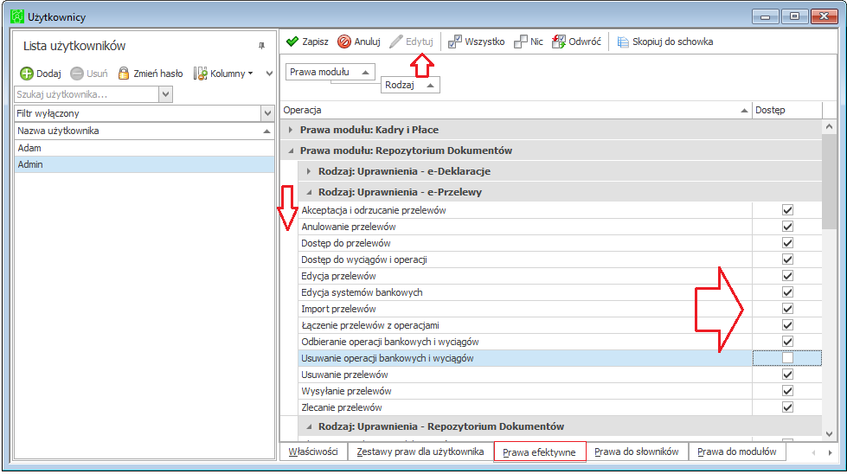Sort by Nazwa użytkownika column header
847x474 pixels.
(144, 131)
